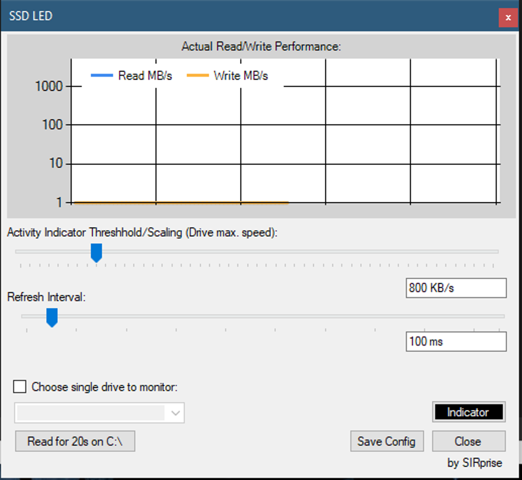Click the 100 axis label on the chart

[52, 124]
